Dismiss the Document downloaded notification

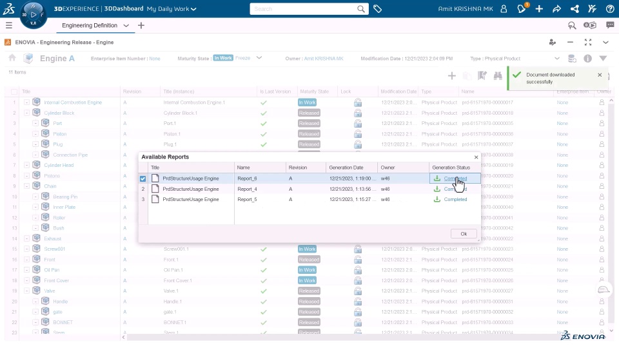600,75
